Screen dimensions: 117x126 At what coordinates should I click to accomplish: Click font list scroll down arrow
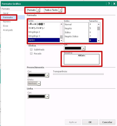coord(61,41)
